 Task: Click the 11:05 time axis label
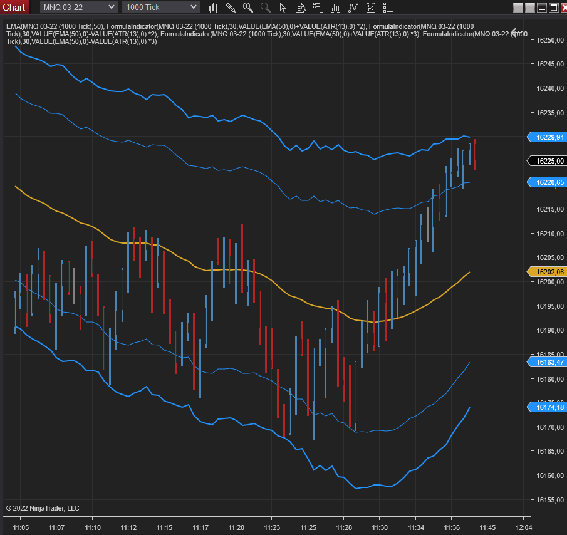pyautogui.click(x=21, y=527)
